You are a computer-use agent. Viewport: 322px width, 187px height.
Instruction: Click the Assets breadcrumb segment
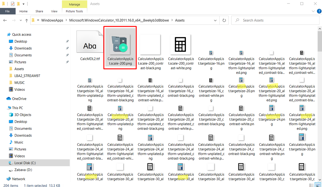click(180, 20)
